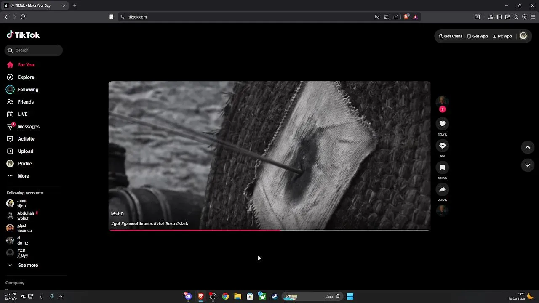Like the video with the heart icon
This screenshot has height=303, width=539.
[x=442, y=123]
